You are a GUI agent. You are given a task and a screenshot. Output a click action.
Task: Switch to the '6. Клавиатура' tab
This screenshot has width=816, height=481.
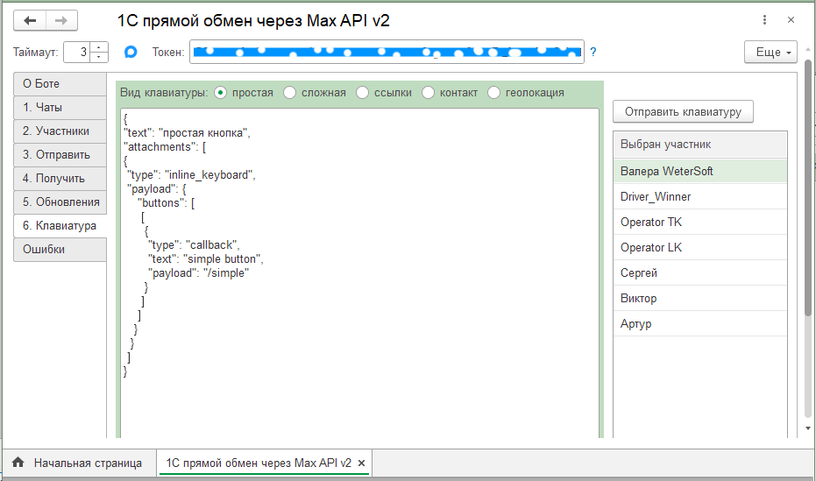[x=60, y=226]
